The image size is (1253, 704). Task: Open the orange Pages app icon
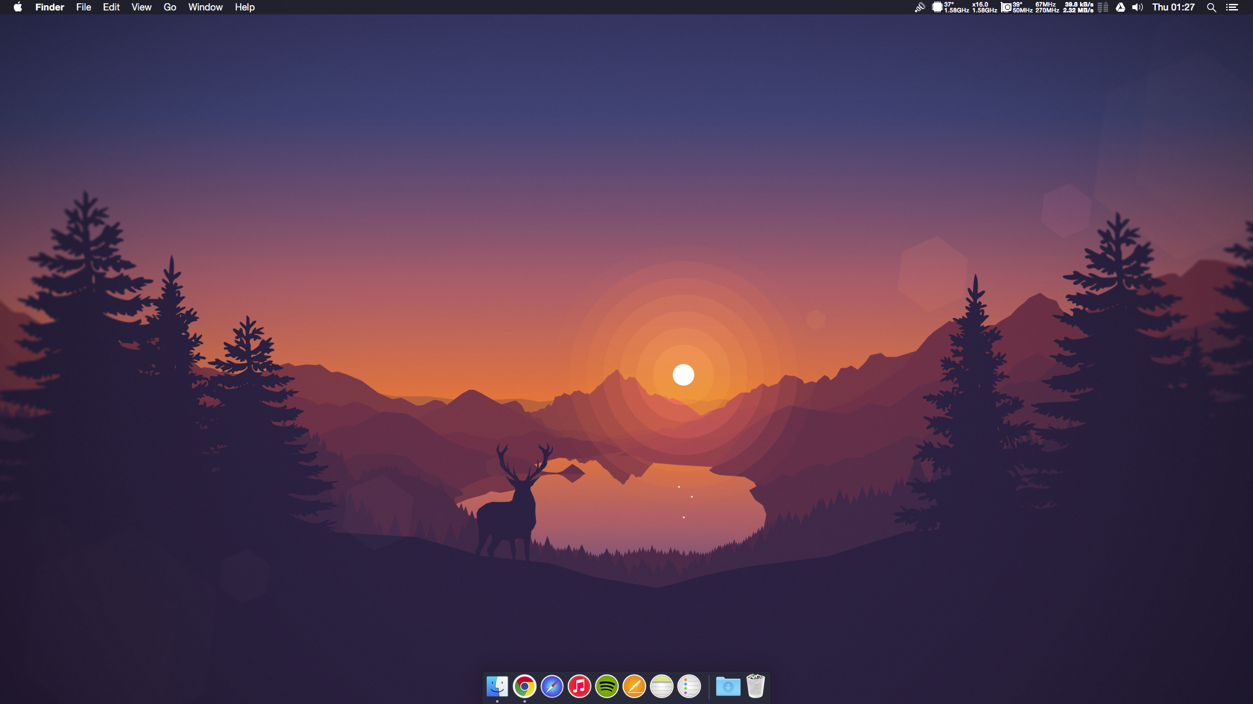coord(634,686)
